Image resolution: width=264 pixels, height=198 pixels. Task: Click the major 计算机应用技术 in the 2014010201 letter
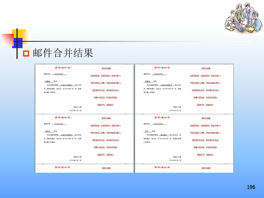point(67,85)
